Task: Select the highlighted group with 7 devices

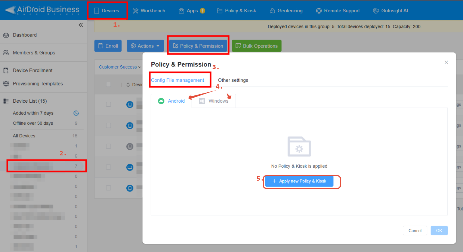Action: coord(47,166)
